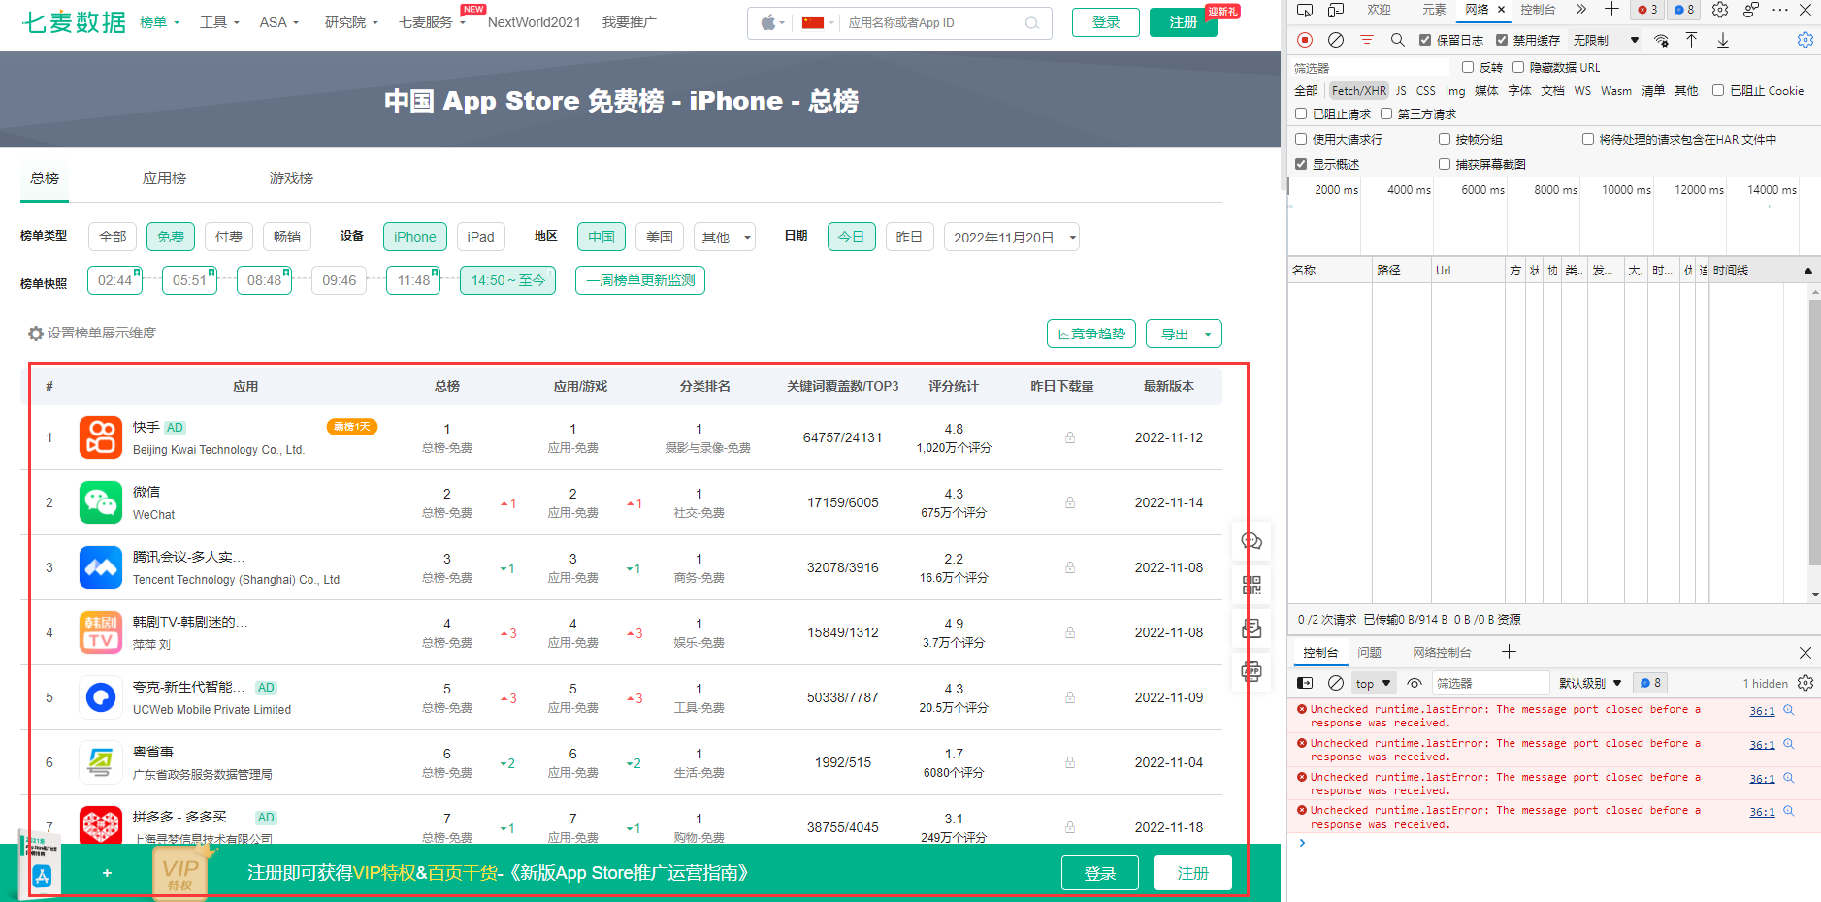The height and width of the screenshot is (902, 1821).
Task: Click the export HAR download arrow
Action: (x=1723, y=40)
